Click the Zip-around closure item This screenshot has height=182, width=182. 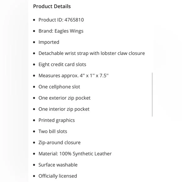coord(60,142)
